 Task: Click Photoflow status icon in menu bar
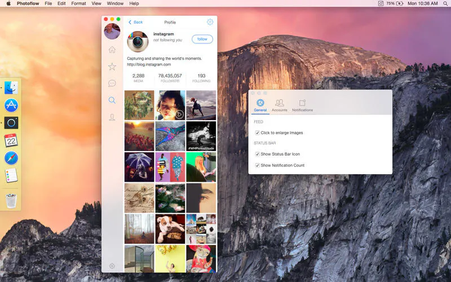click(381, 3)
